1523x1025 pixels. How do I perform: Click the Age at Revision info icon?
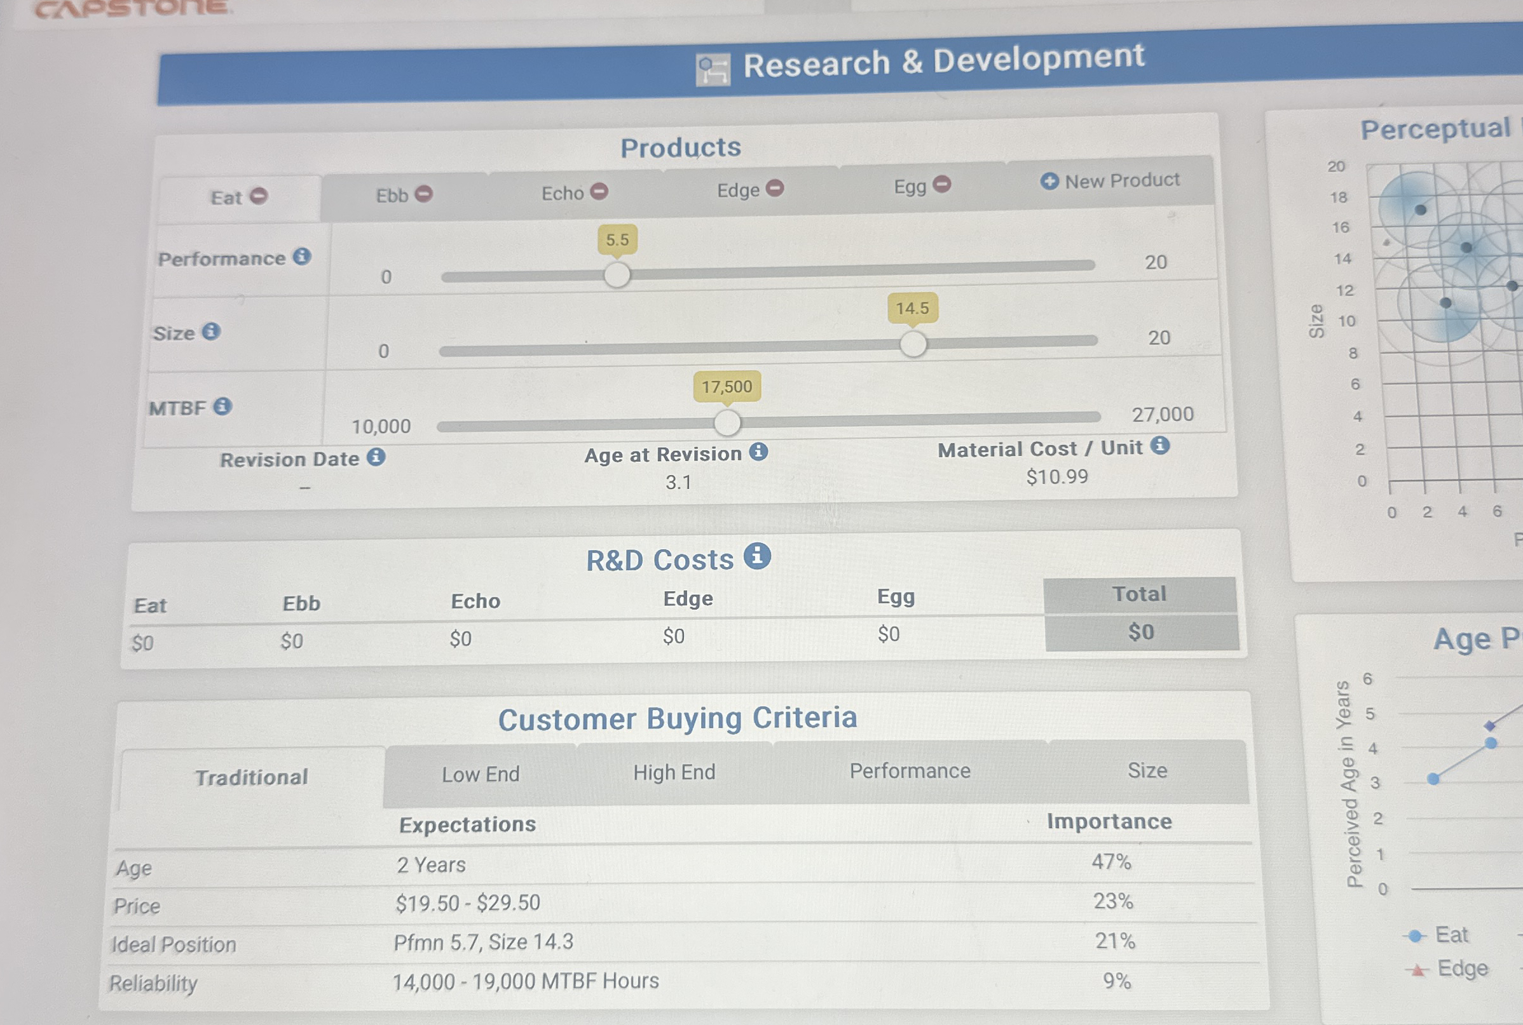758,451
